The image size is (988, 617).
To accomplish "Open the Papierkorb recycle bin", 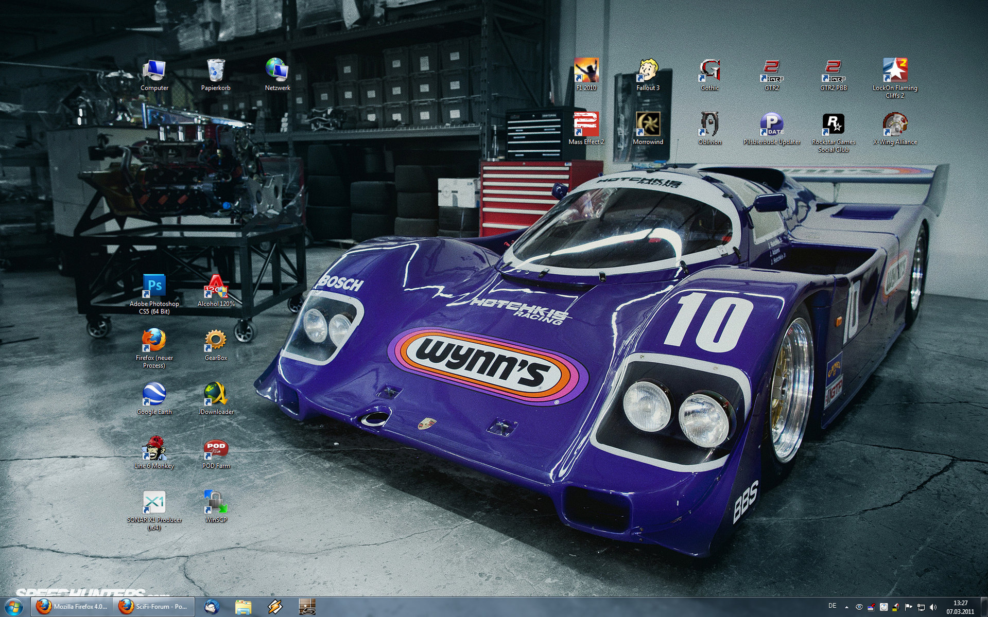I will tap(216, 70).
